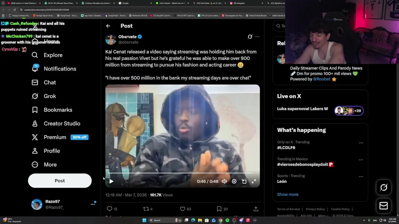The image size is (399, 224).
Task: Expand the video to fullscreen
Action: pyautogui.click(x=254, y=181)
